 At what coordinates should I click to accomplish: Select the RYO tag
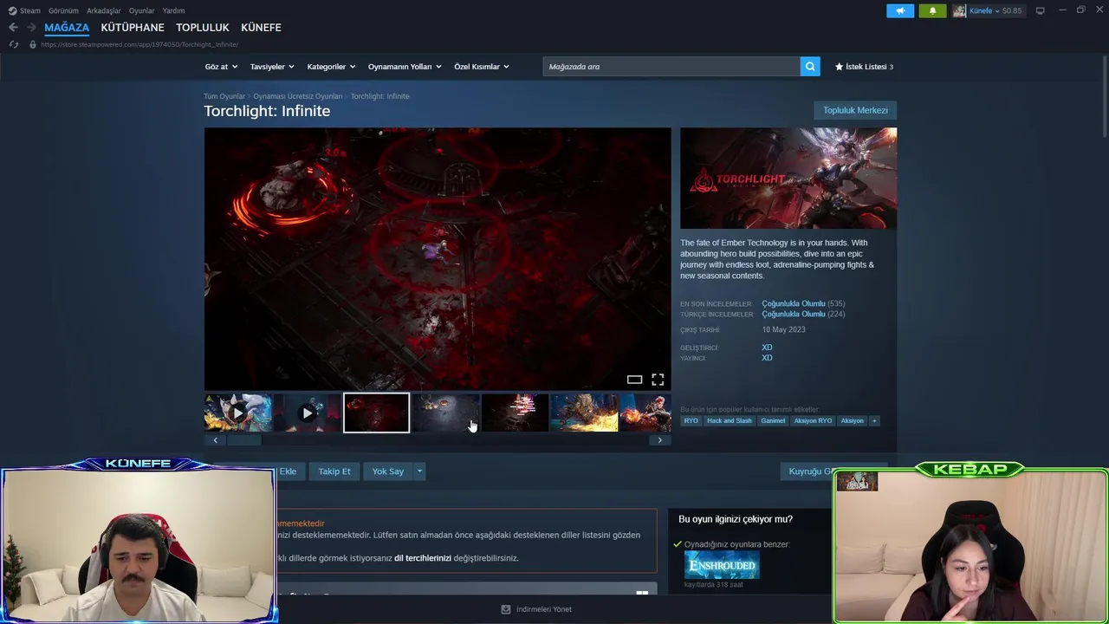[691, 421]
